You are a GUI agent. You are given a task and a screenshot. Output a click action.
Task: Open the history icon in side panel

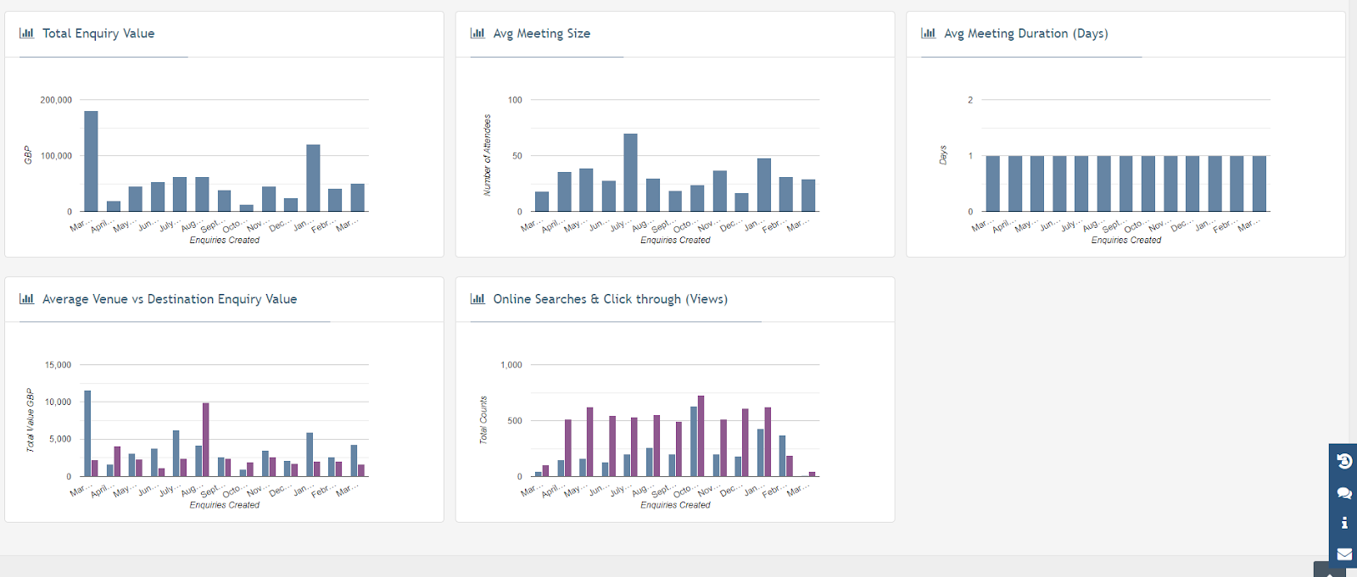pyautogui.click(x=1344, y=461)
